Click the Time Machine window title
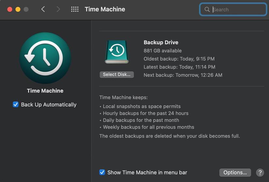269x182 pixels. [x=105, y=9]
